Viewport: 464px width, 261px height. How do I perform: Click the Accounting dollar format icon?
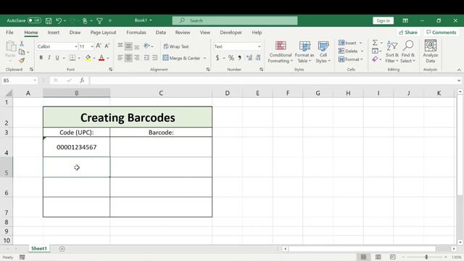pyautogui.click(x=217, y=58)
